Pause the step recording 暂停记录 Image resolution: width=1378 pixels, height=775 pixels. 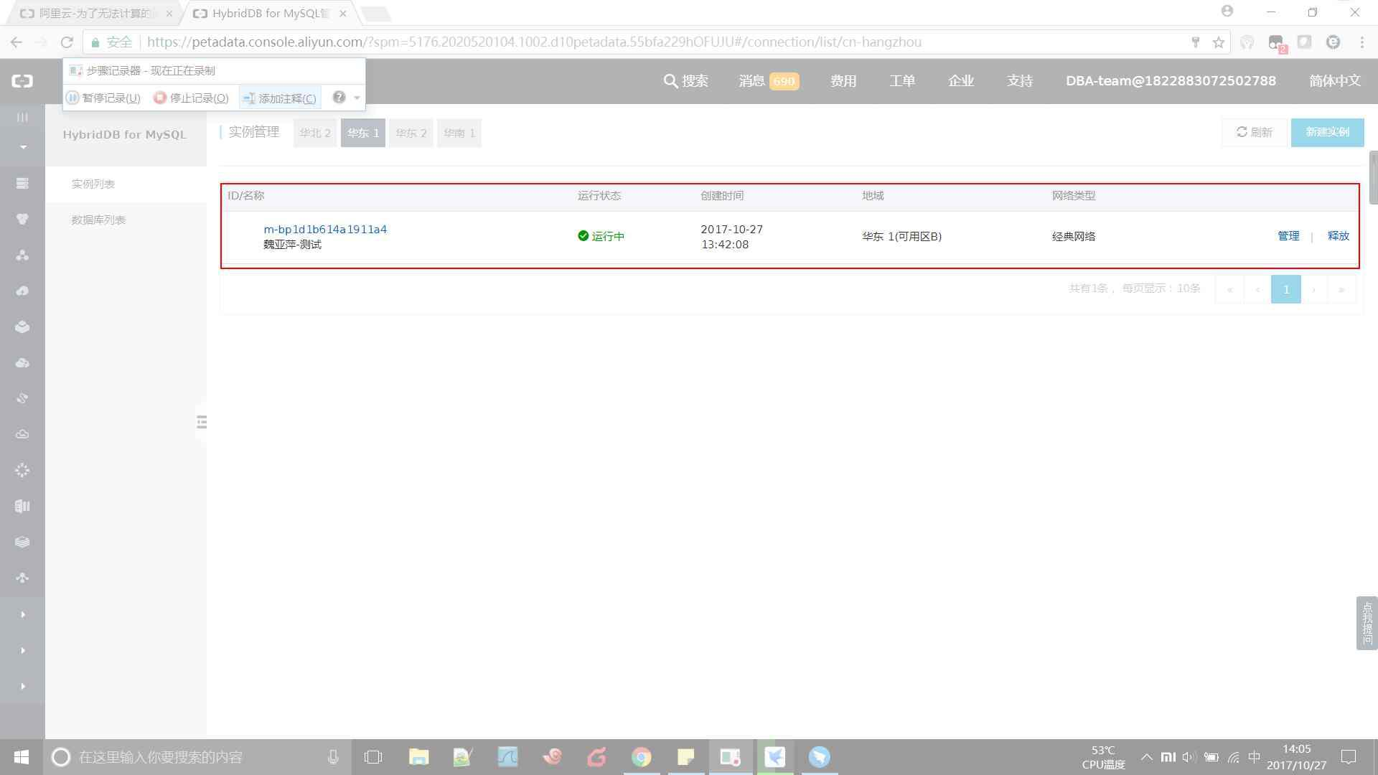(x=103, y=98)
